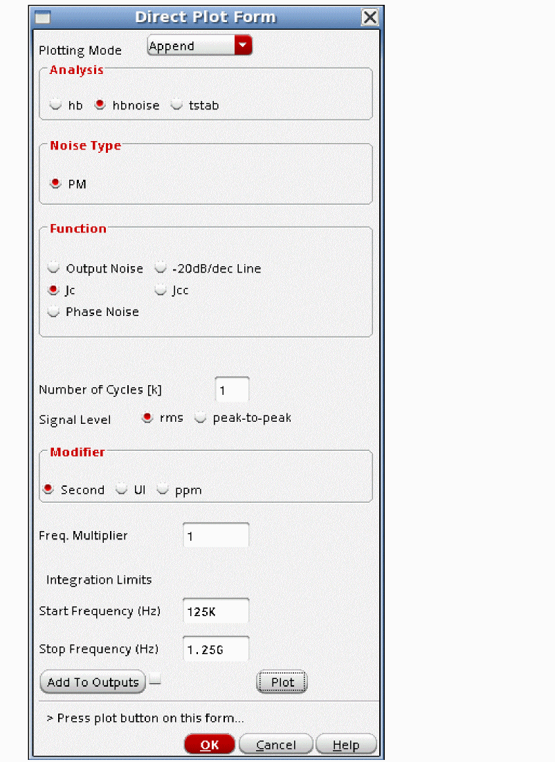Click the window menu icon in title bar
The width and height of the screenshot is (555, 762).
43,18
